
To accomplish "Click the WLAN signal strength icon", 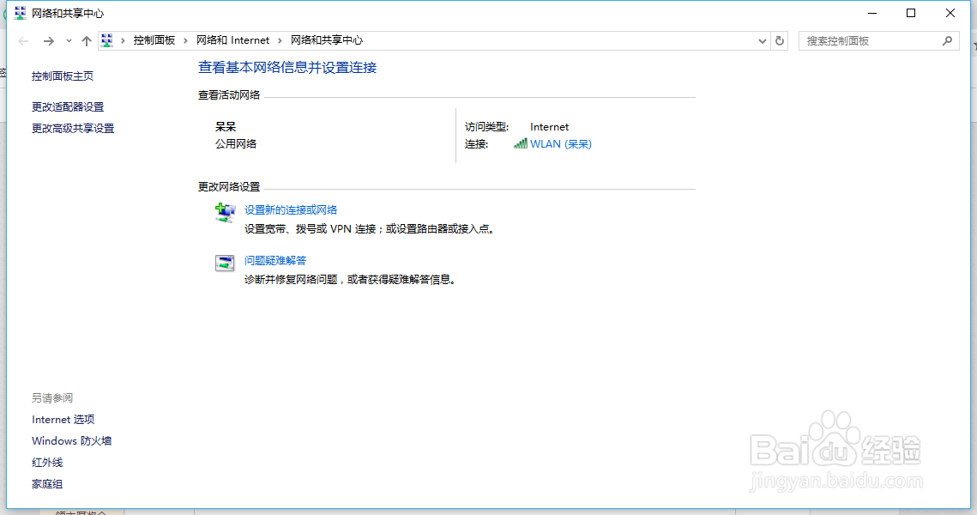I will 521,144.
